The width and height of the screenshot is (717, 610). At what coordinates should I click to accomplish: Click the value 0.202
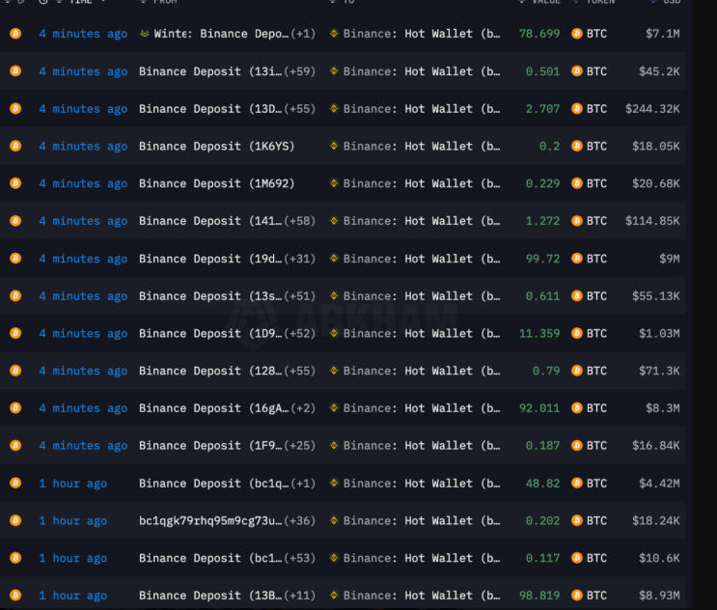click(542, 521)
